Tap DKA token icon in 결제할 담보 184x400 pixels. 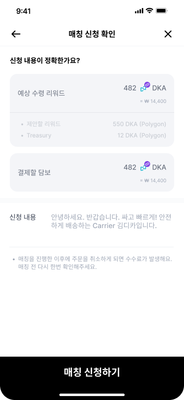click(145, 166)
